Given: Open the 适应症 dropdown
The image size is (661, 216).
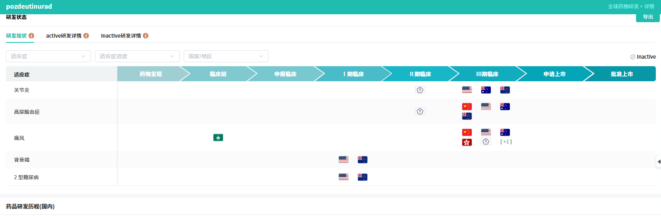Looking at the screenshot, I should pyautogui.click(x=48, y=56).
